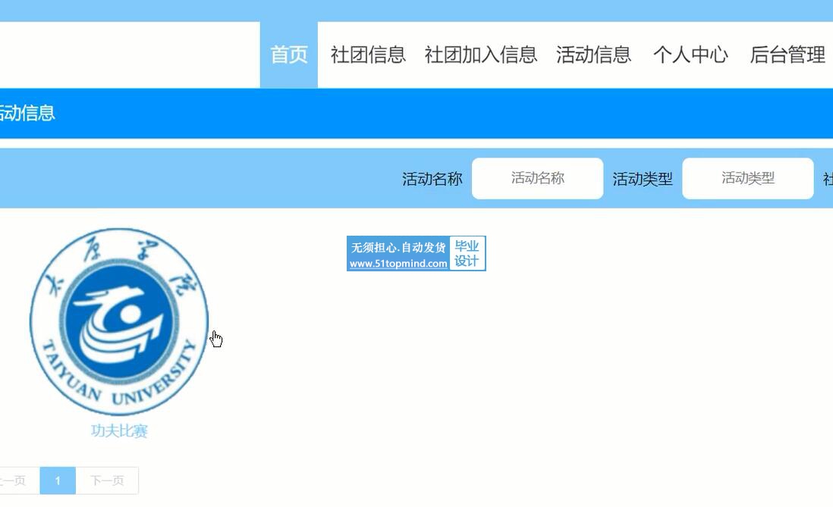Open 个人中心 from the navigation
This screenshot has width=833, height=507.
tap(690, 55)
